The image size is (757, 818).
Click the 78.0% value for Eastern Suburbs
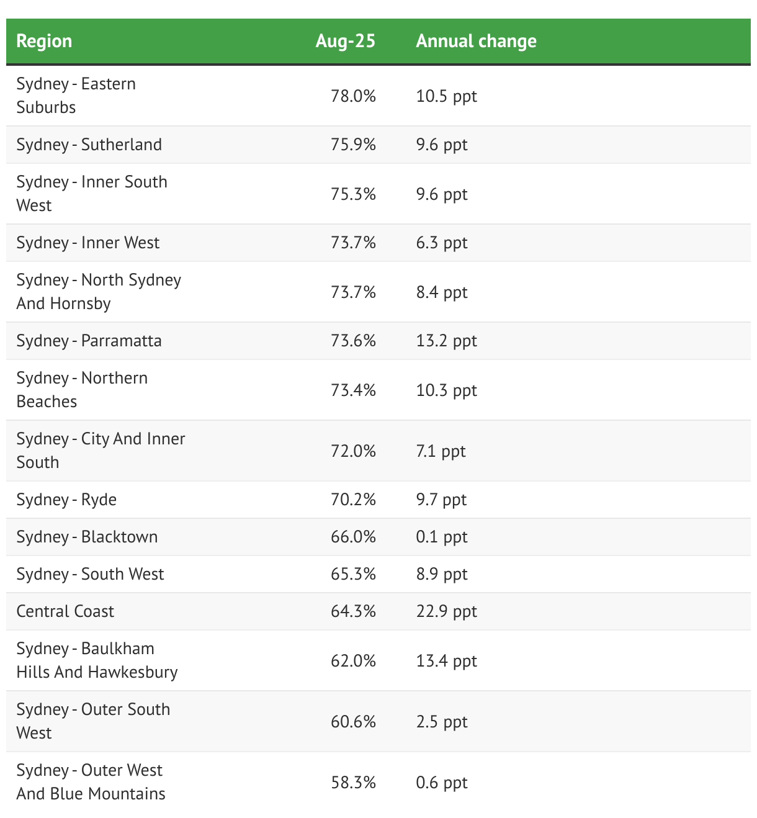(353, 96)
